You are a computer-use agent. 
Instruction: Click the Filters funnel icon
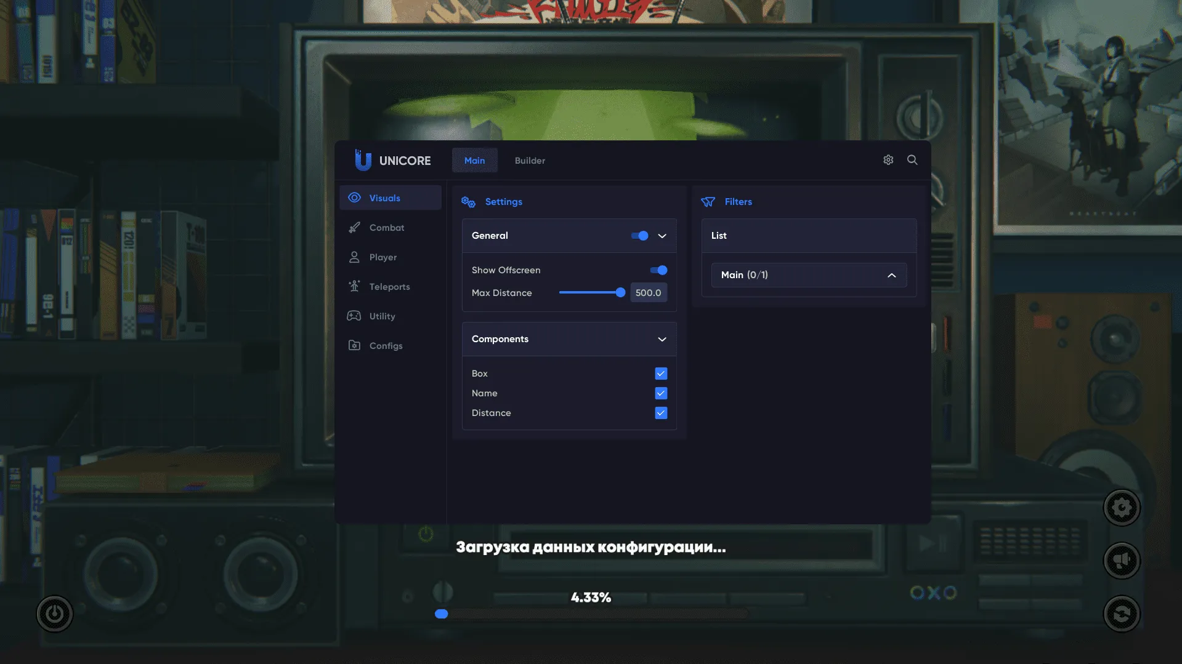[x=708, y=202]
